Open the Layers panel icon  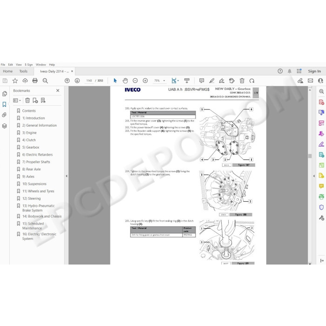click(4, 126)
